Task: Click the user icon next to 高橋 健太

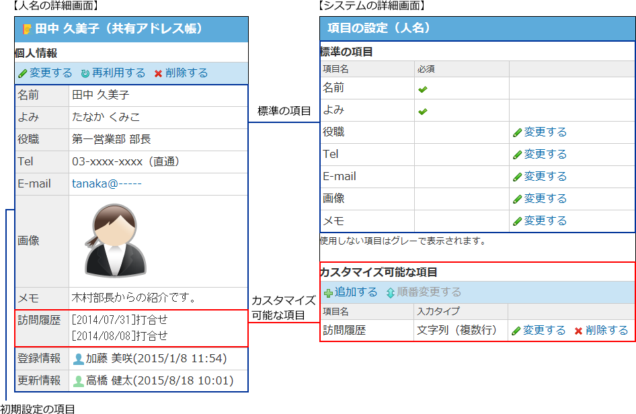Action: 79,381
